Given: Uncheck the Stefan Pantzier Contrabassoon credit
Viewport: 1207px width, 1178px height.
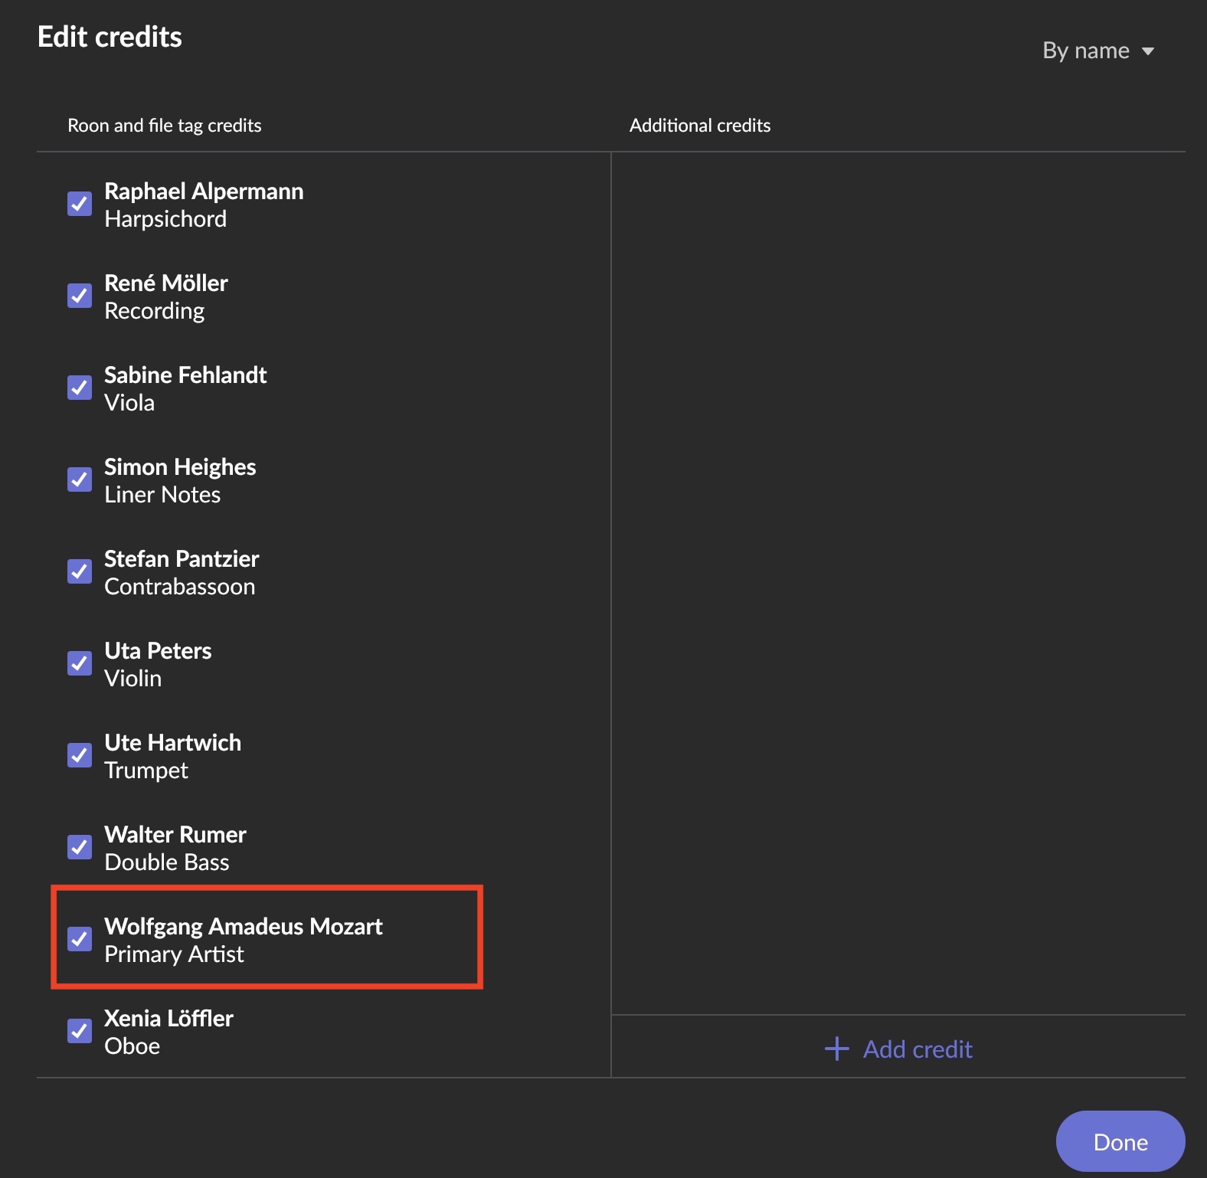Looking at the screenshot, I should (x=80, y=571).
